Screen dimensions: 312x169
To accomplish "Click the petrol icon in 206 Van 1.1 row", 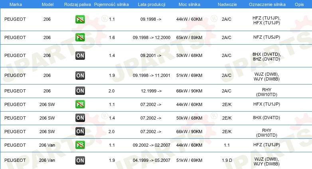I will [x=80, y=145].
